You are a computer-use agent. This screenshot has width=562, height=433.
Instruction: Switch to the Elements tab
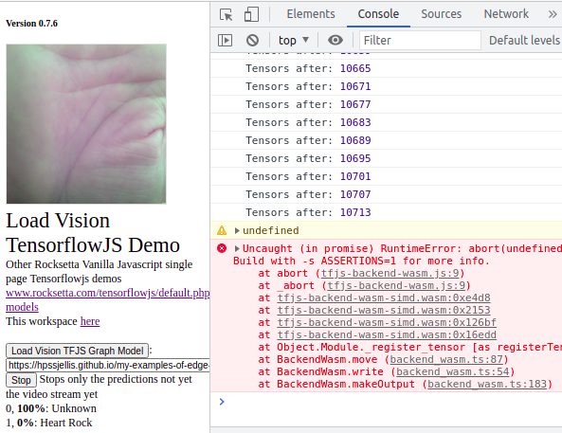click(311, 14)
